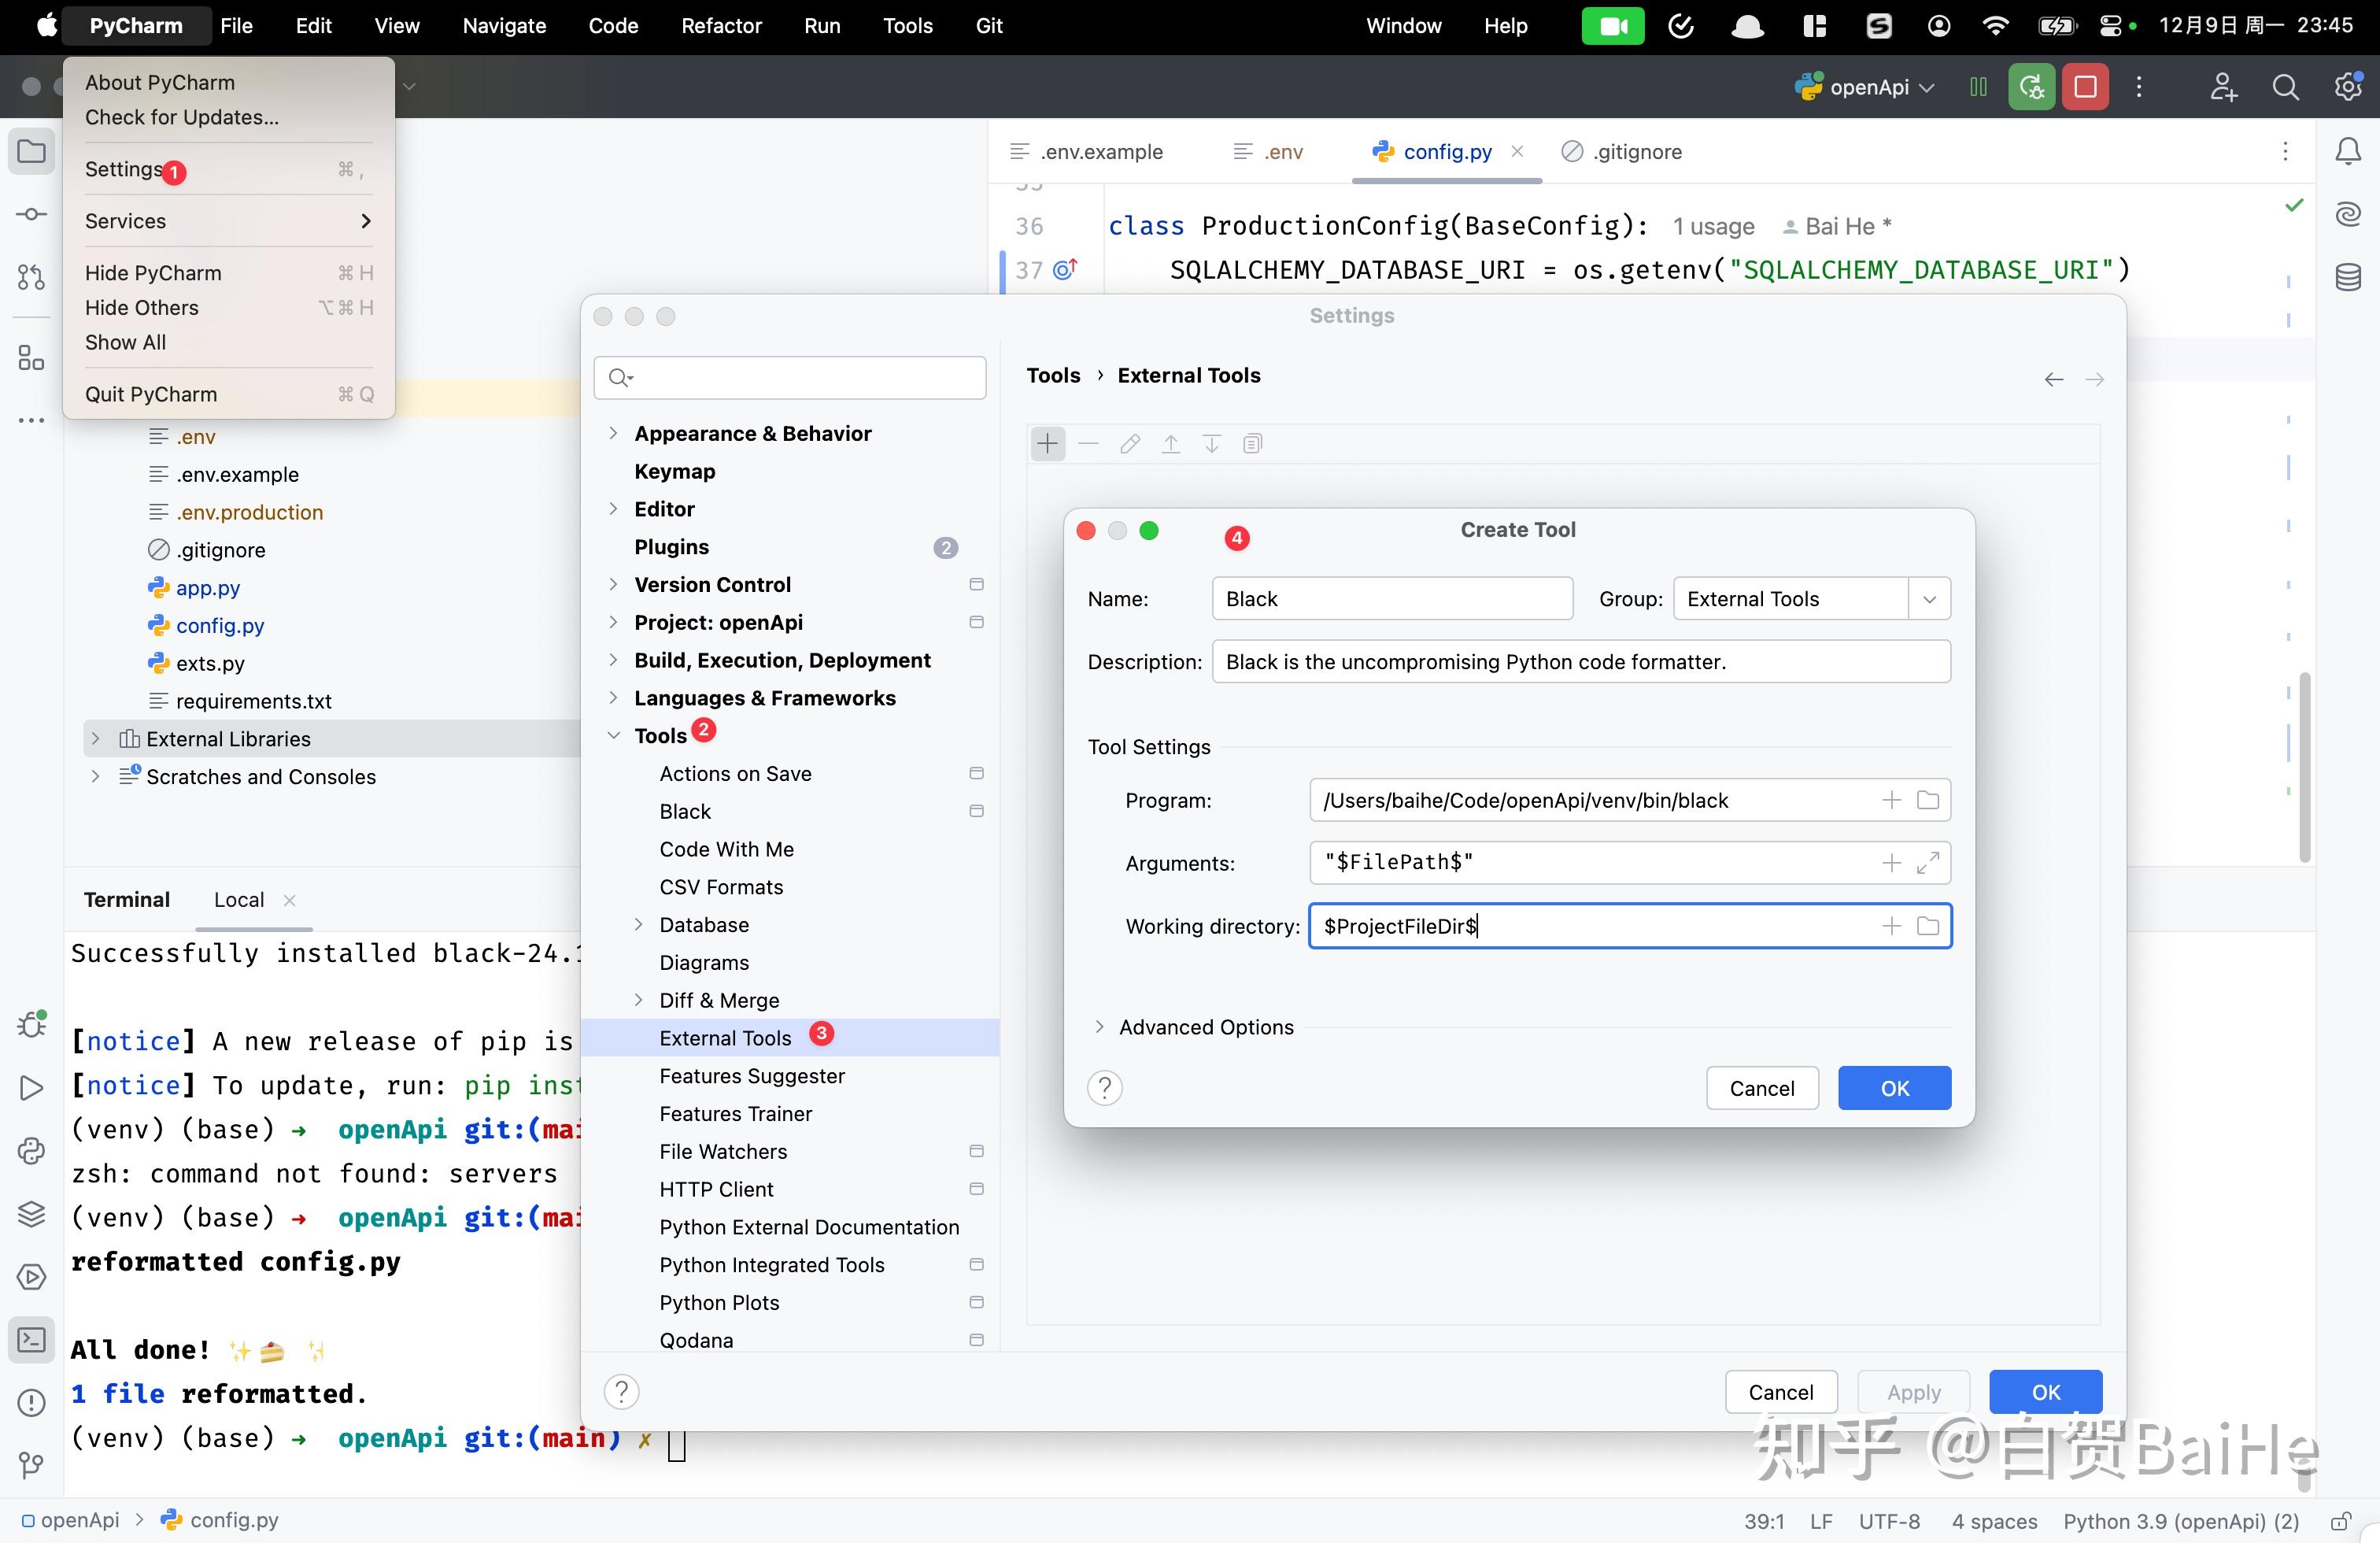Image resolution: width=2380 pixels, height=1543 pixels.
Task: Open the Commit tool window icon
Action: coord(30,214)
